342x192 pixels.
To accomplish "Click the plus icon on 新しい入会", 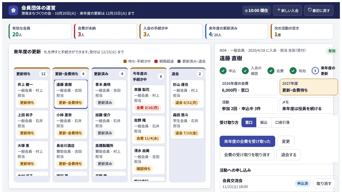I will coord(279,10).
